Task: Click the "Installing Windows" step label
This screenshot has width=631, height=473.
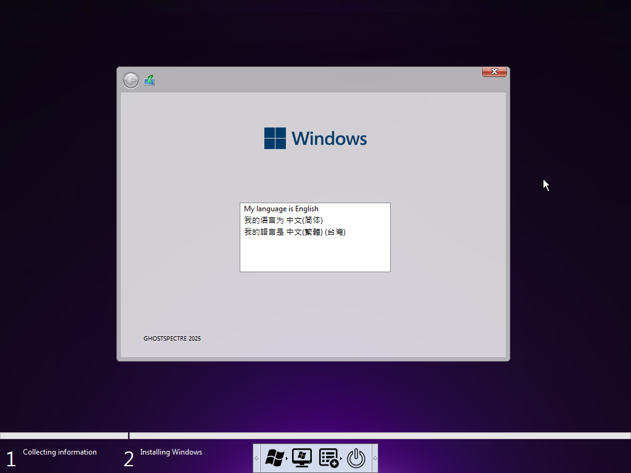Action: 171,452
